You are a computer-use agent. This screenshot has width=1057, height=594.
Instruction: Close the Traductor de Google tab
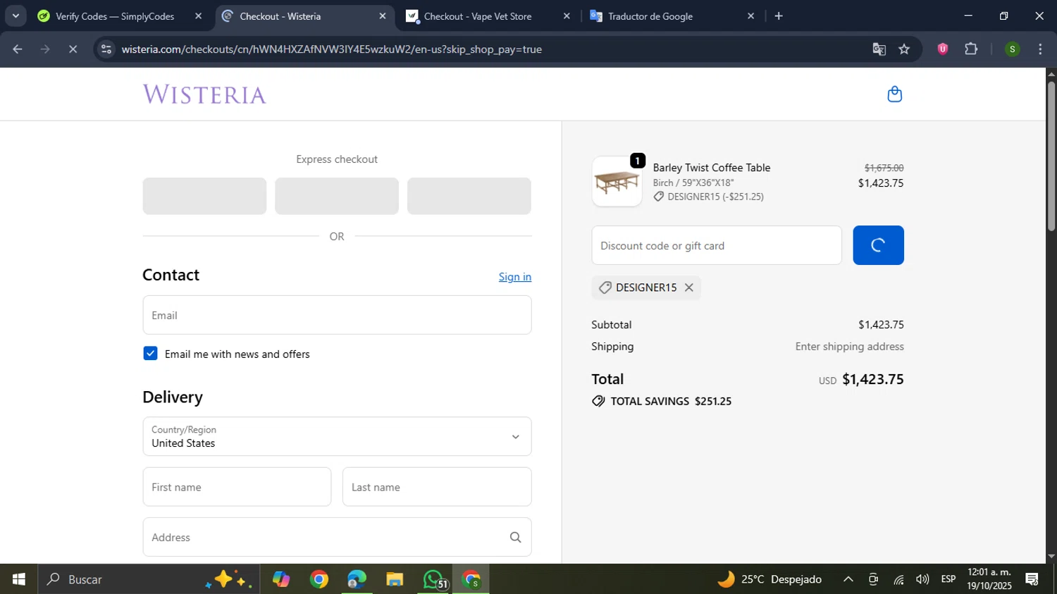click(750, 16)
